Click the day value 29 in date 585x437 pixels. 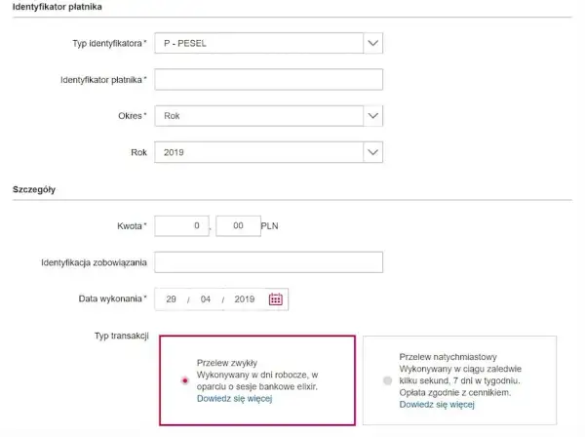172,299
